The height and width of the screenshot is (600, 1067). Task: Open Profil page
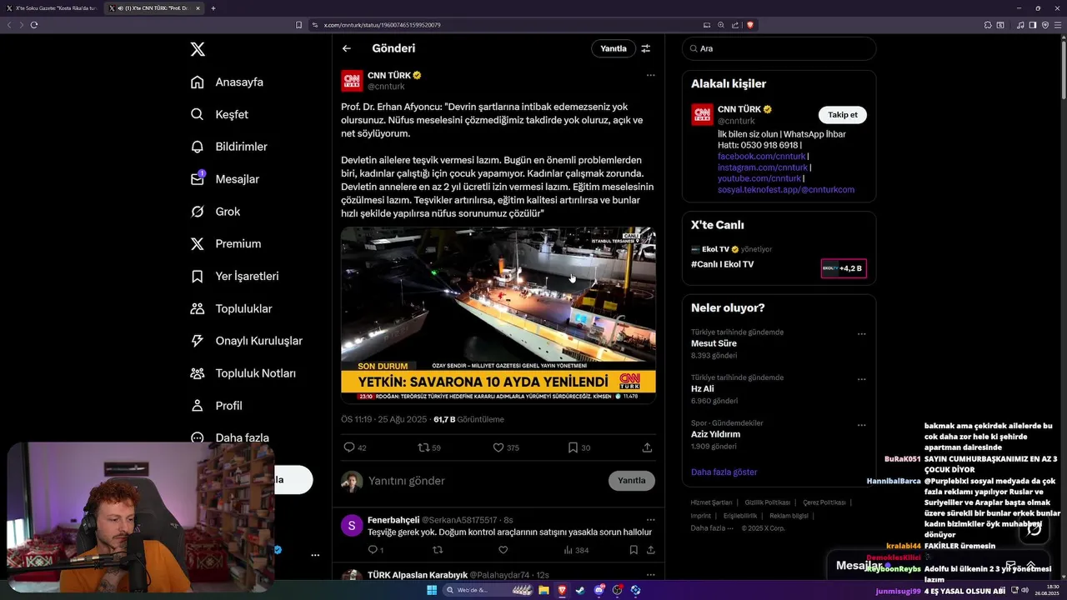tap(216, 406)
